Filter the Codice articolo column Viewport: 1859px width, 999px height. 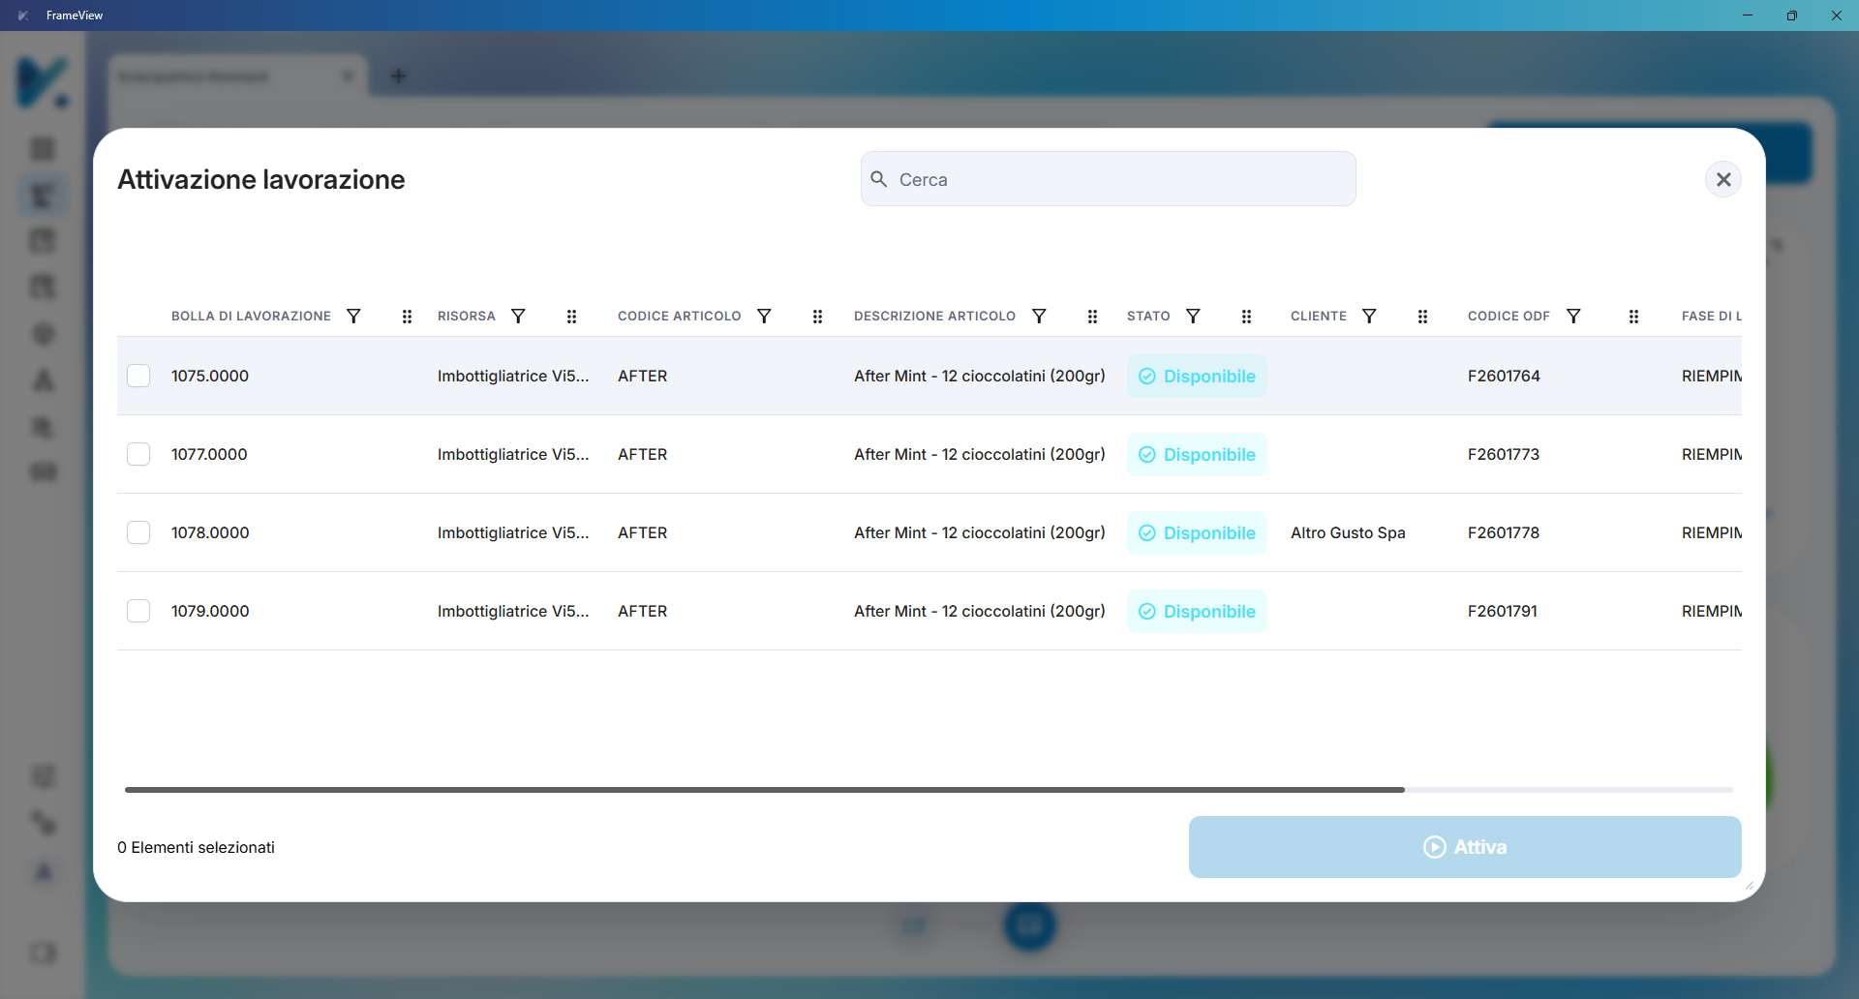click(x=764, y=317)
